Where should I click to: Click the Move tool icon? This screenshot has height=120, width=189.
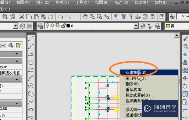tap(185, 78)
